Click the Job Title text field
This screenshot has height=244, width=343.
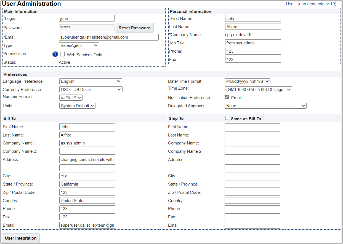pos(253,43)
